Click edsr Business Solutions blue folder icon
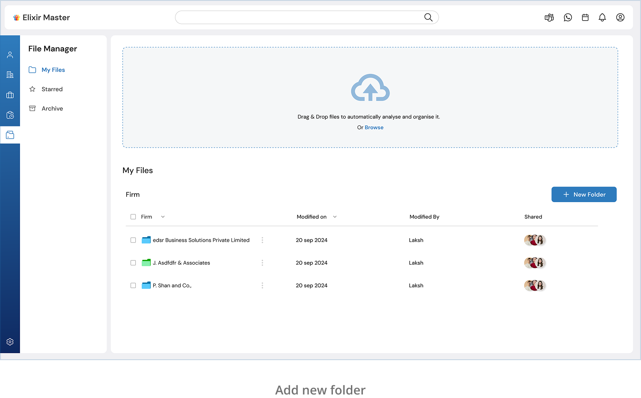Screen dimensions: 641x398 tap(146, 240)
